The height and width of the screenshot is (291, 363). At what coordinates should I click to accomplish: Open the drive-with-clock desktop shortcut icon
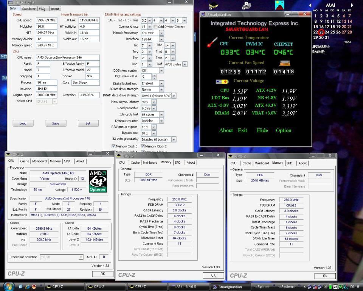[x=246, y=6]
